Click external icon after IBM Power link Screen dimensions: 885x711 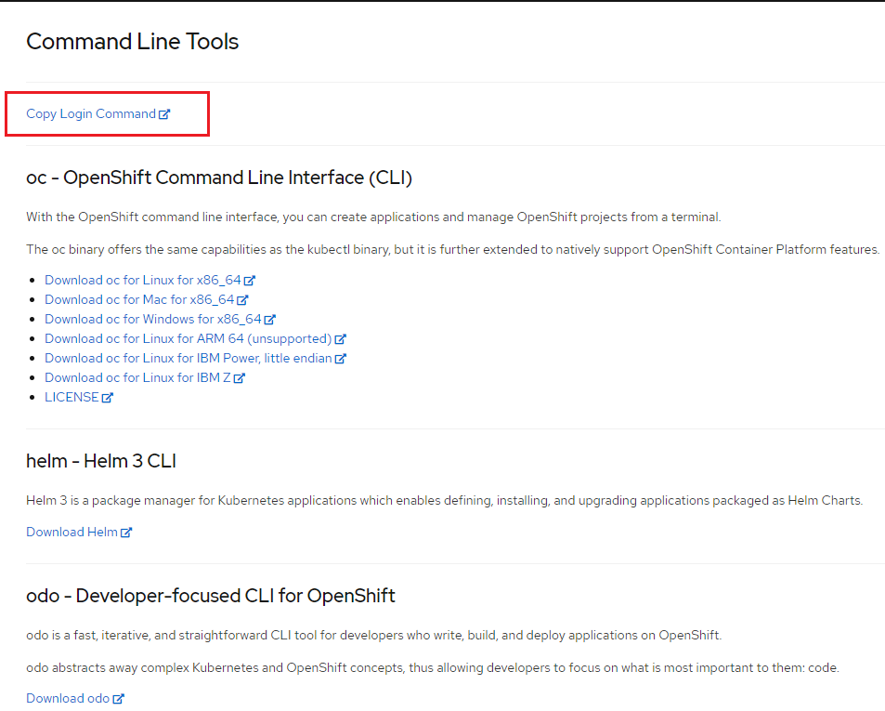click(x=340, y=359)
